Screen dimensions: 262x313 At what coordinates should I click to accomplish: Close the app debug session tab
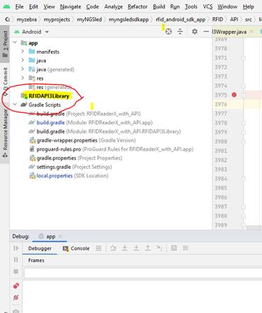tap(61, 237)
